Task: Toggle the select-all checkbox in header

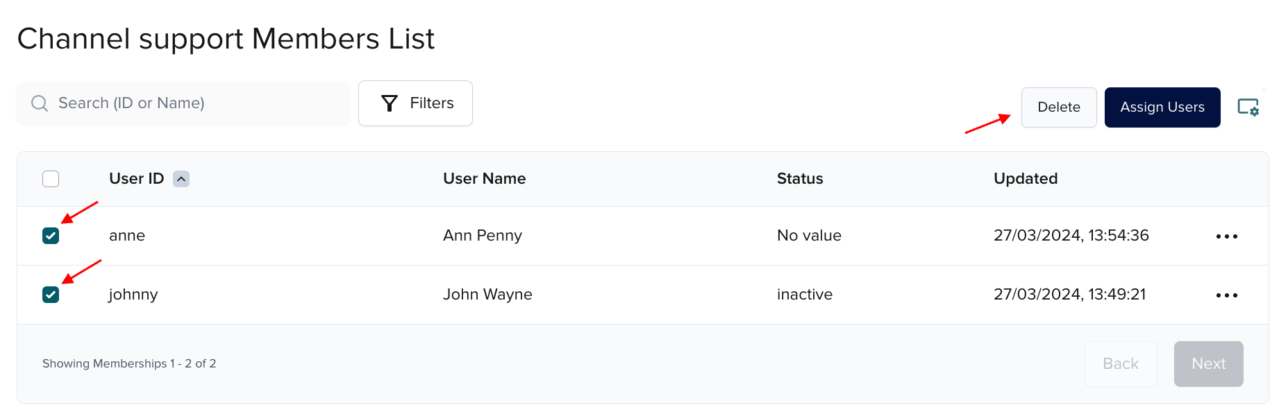Action: (x=51, y=179)
